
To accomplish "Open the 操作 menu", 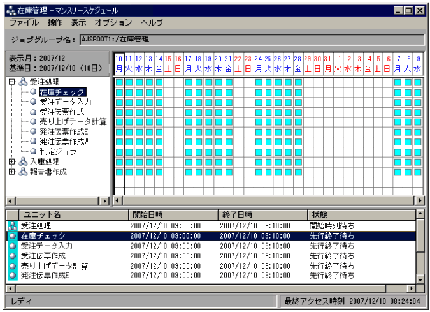I will (55, 22).
